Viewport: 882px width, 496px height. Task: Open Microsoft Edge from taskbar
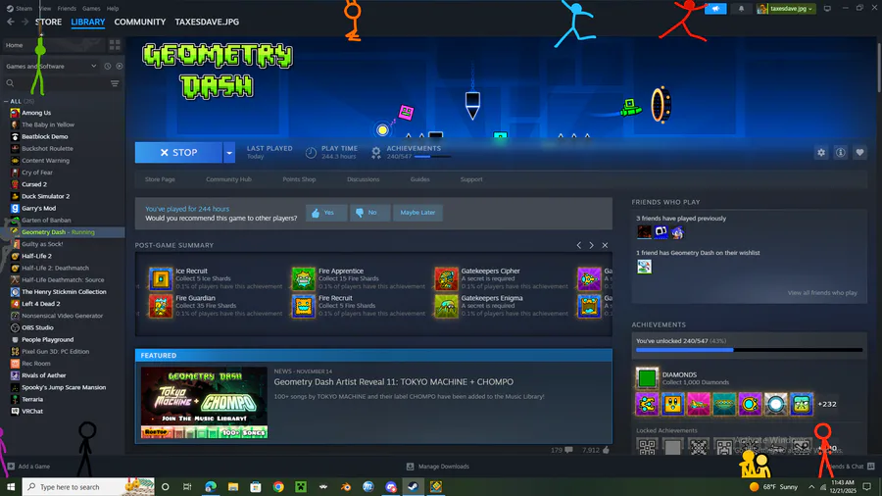pyautogui.click(x=211, y=486)
